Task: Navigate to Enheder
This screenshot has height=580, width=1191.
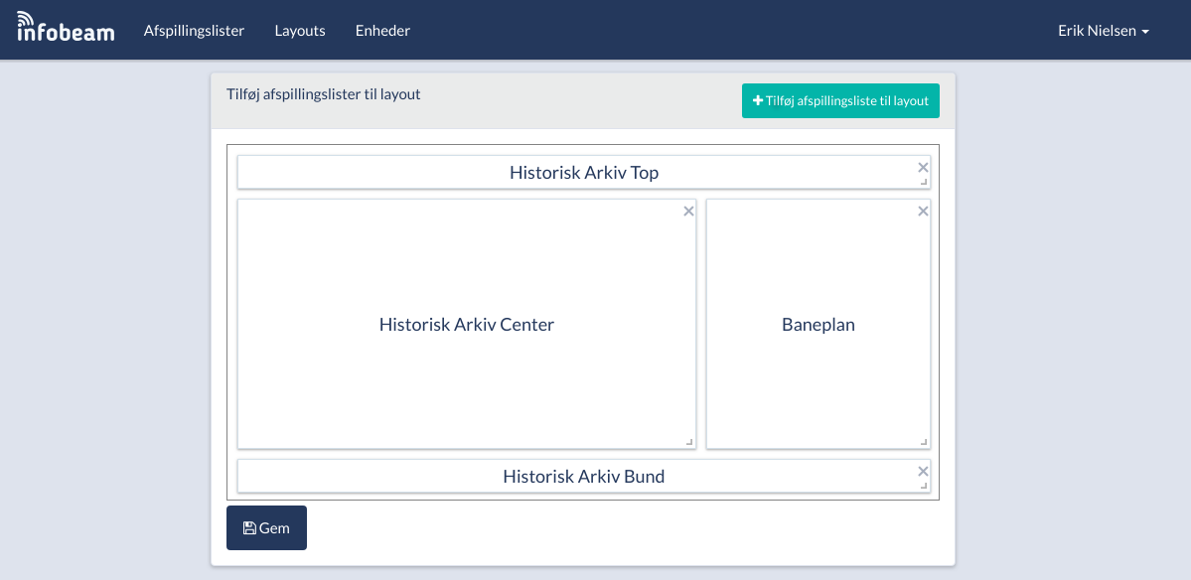Action: (x=382, y=31)
